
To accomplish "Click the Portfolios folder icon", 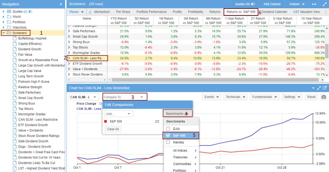I will tap(9, 22).
